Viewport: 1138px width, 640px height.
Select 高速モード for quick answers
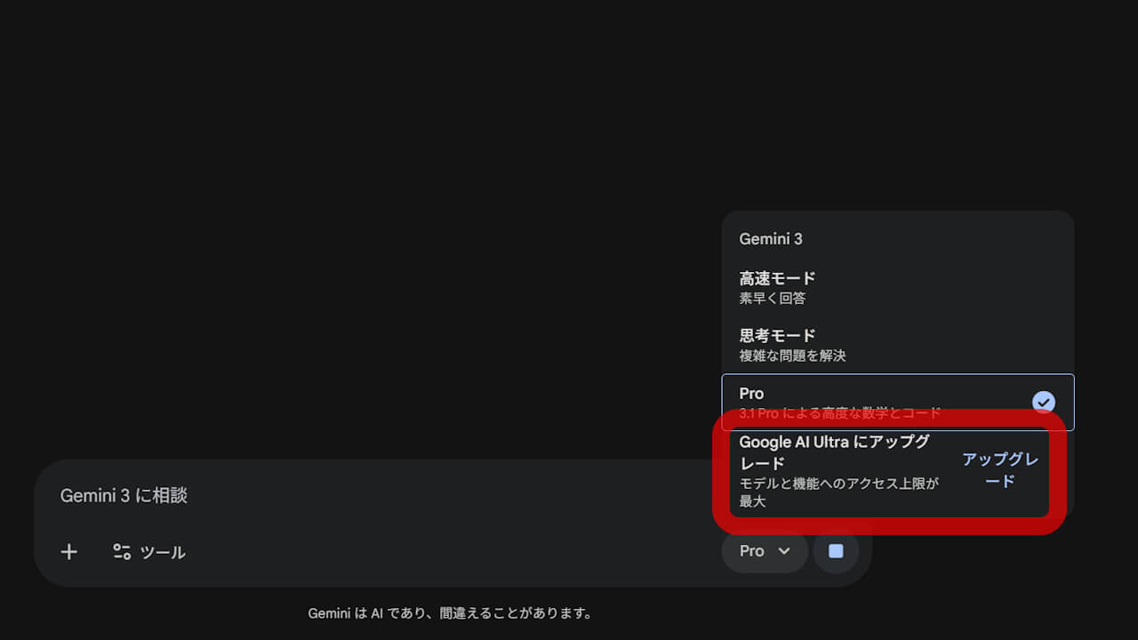(x=776, y=277)
